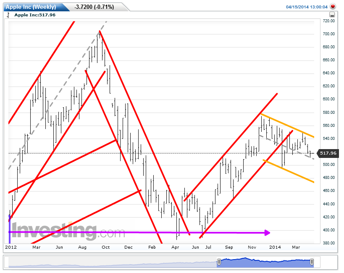Click the Dec date axis label

(x=129, y=247)
